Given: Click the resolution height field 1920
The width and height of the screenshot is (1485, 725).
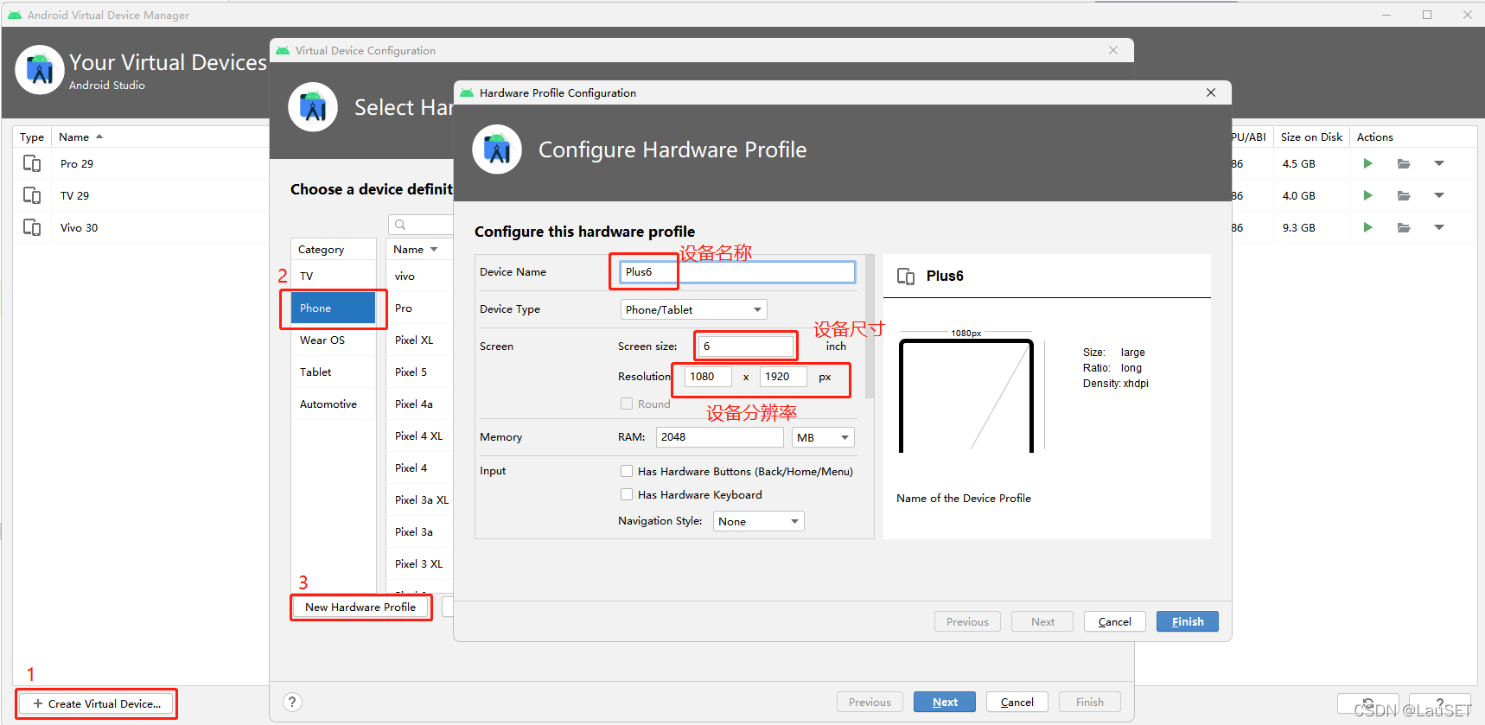Looking at the screenshot, I should pyautogui.click(x=783, y=377).
